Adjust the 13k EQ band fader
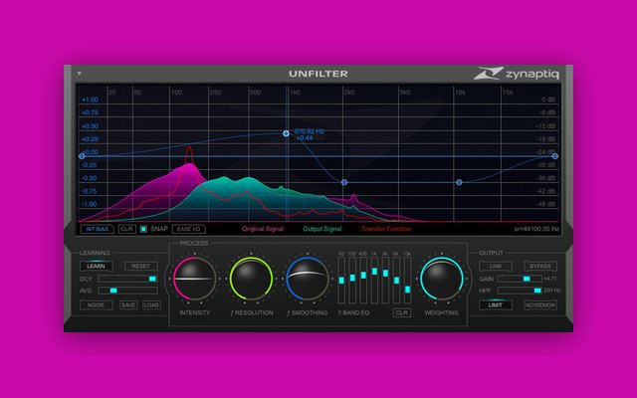Image resolution: width=637 pixels, height=398 pixels. [407, 281]
